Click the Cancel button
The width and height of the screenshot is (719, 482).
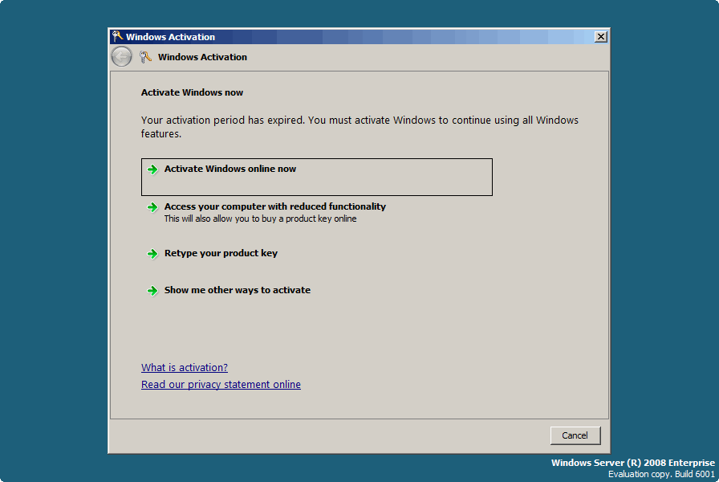[x=575, y=435]
